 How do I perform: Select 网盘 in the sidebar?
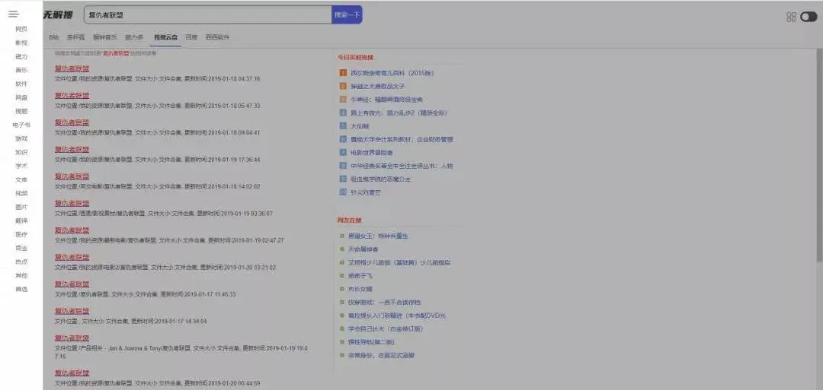click(21, 97)
